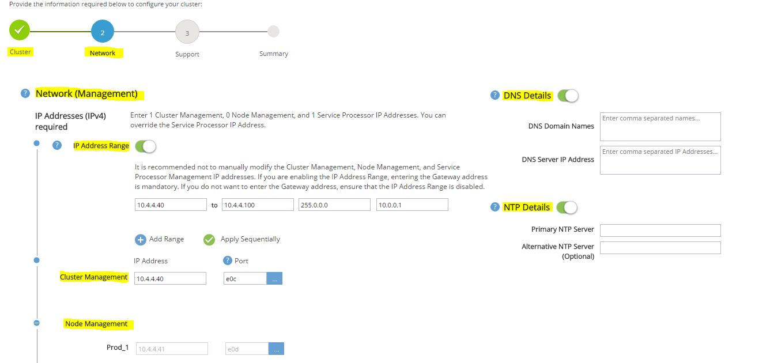Open help for the Port column
The width and height of the screenshot is (770, 363).
(227, 260)
